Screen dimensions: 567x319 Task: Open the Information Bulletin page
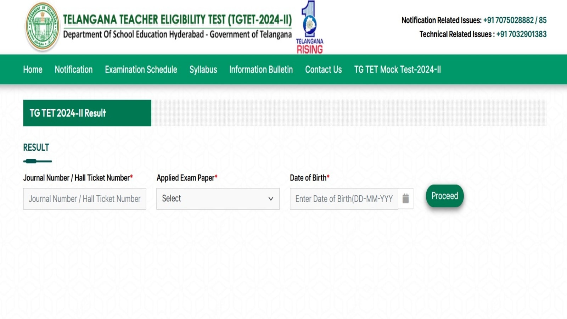click(x=261, y=69)
